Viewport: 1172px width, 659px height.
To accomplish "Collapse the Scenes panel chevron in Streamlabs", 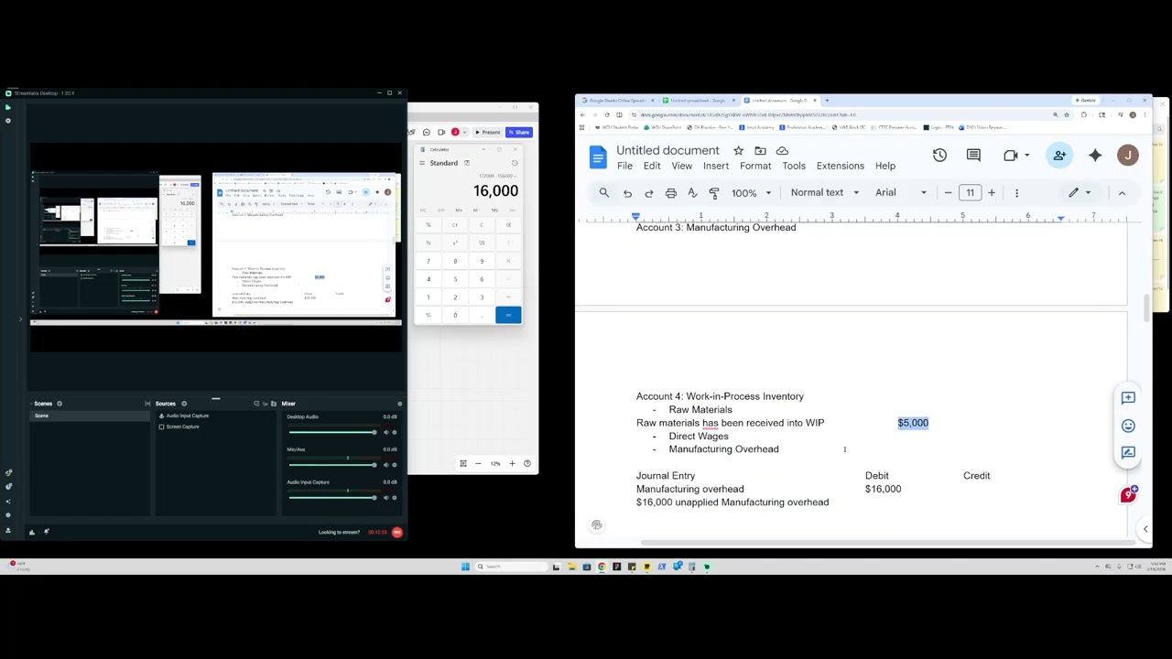I will click(x=32, y=404).
